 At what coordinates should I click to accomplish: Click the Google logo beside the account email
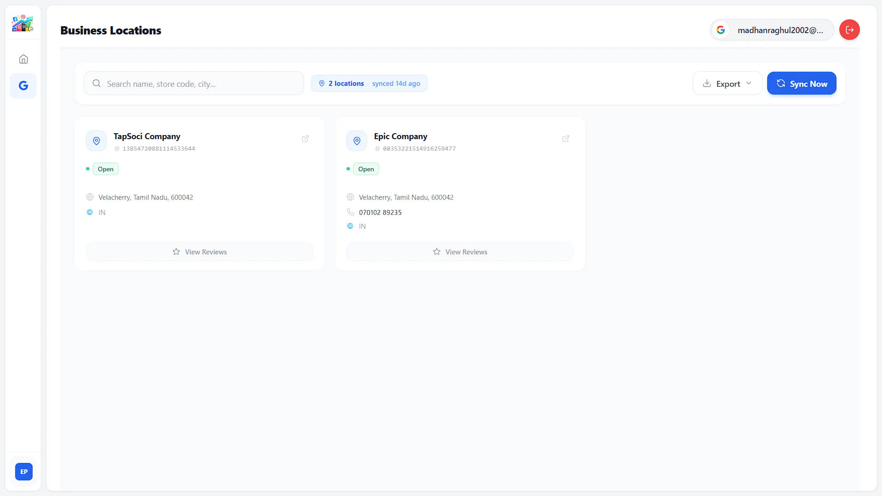point(721,30)
